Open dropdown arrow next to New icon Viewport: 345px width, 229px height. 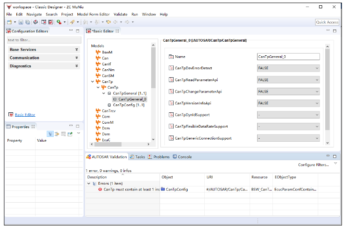pos(15,22)
